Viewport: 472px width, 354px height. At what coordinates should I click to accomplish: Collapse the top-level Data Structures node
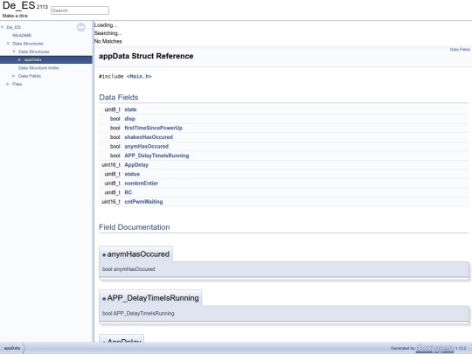coord(8,44)
